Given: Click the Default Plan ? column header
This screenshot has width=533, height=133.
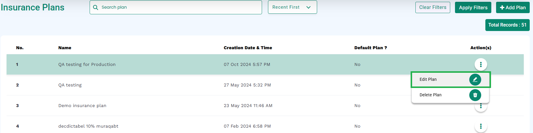Looking at the screenshot, I should (x=370, y=48).
